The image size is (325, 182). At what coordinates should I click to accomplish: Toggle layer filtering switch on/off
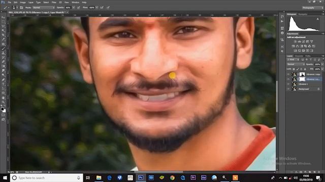click(323, 60)
